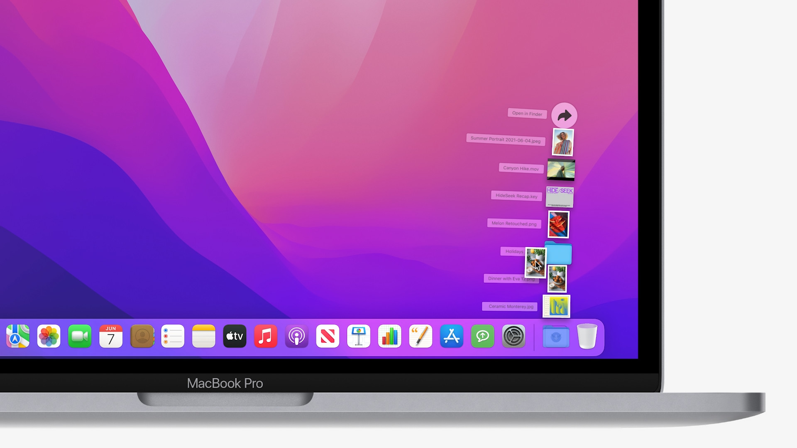797x448 pixels.
Task: Open the Trash
Action: 587,336
